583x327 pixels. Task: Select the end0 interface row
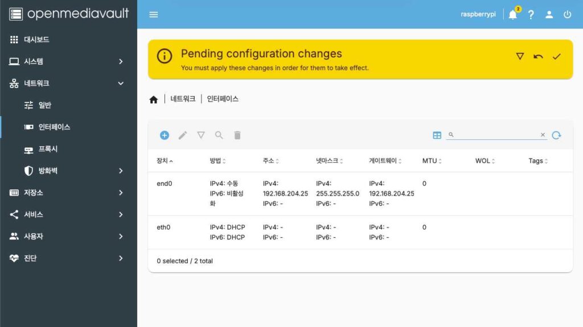pos(360,193)
